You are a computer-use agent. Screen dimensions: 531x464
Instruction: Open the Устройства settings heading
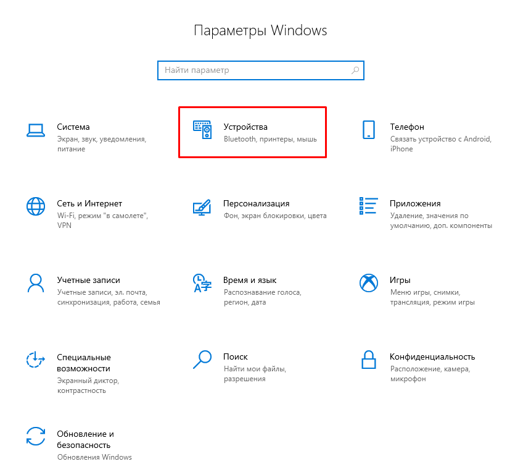tap(245, 127)
